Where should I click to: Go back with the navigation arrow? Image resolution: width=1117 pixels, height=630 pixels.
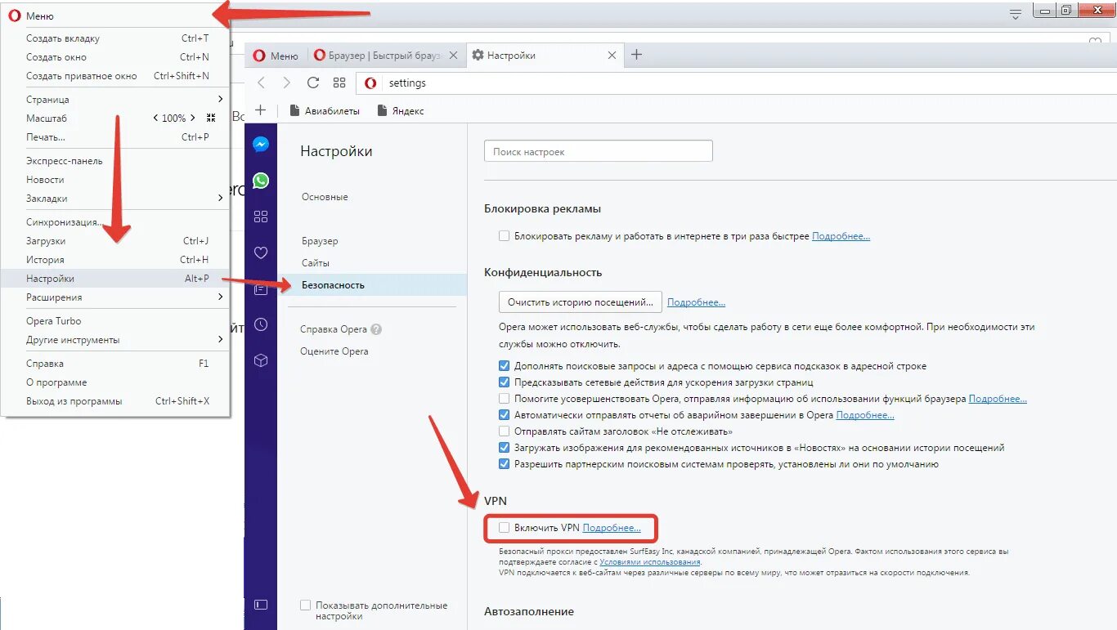261,83
